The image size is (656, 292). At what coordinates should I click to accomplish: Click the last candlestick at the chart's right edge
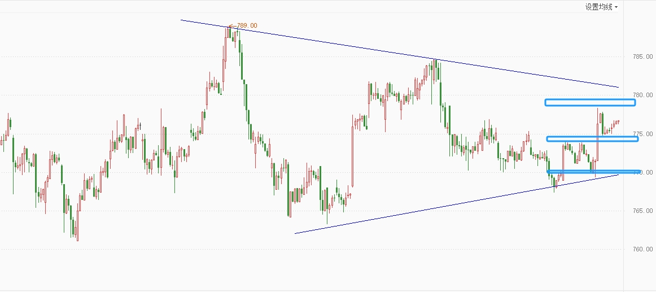pos(618,121)
